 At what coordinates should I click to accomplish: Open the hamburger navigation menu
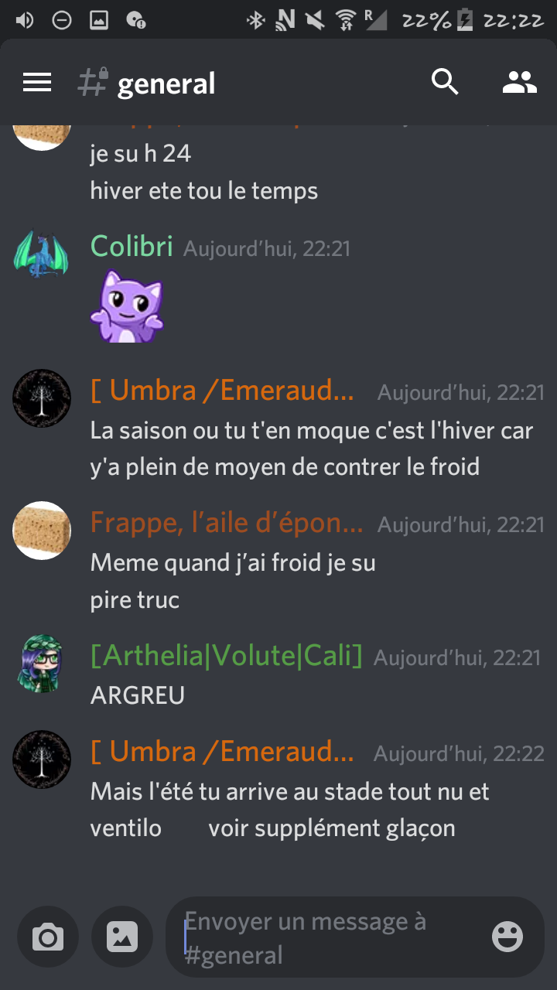(x=37, y=82)
